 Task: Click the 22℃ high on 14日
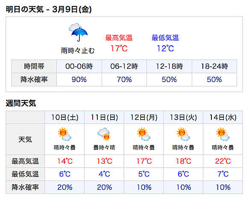(x=223, y=161)
